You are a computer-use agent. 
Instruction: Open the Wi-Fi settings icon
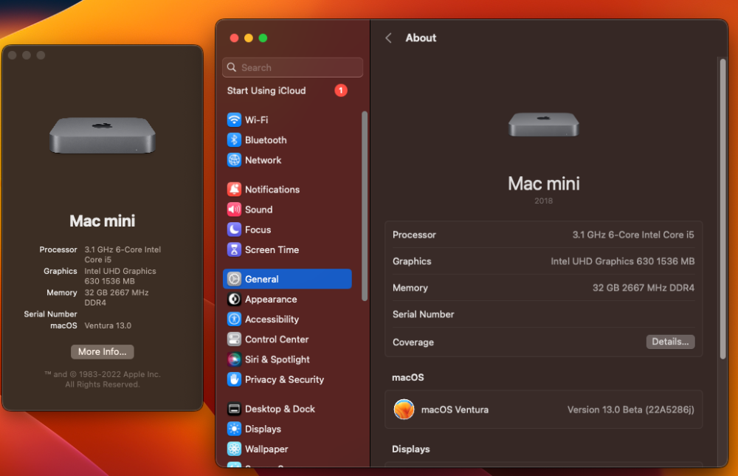coord(234,120)
